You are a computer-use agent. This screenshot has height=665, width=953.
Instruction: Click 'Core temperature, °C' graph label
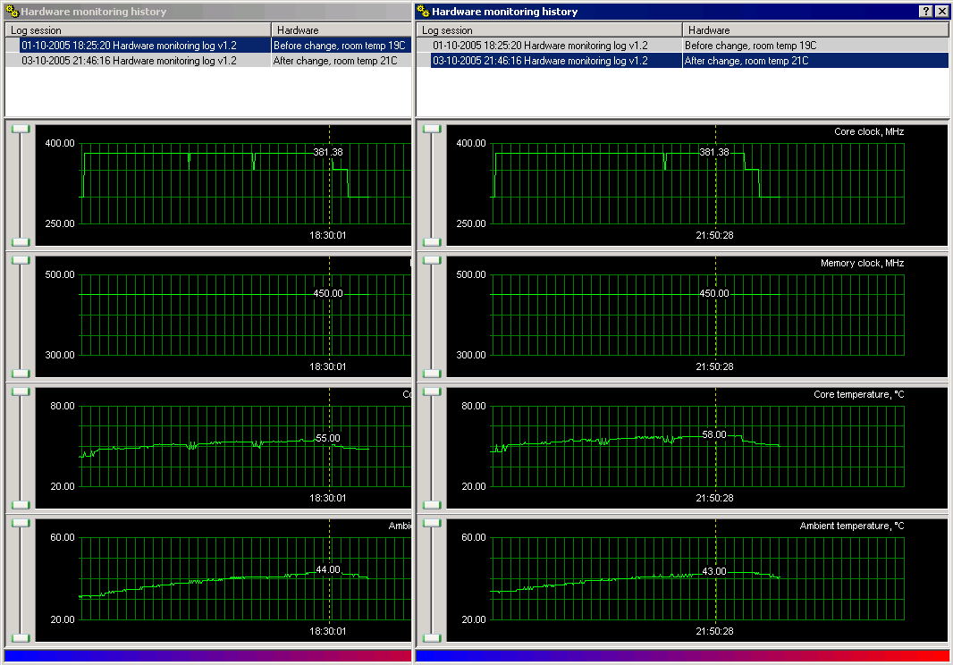click(x=859, y=394)
